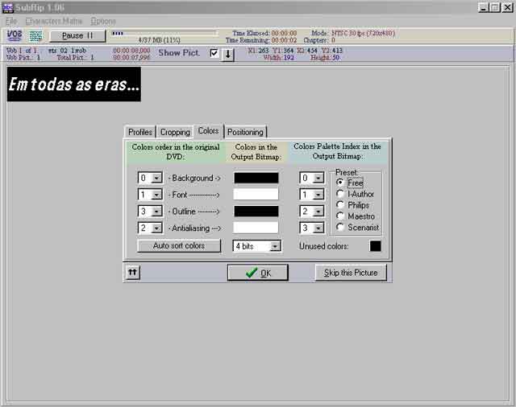
Task: Open the File menu
Action: coord(11,22)
